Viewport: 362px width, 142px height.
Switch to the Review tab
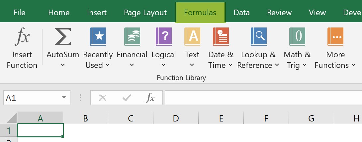click(x=279, y=13)
